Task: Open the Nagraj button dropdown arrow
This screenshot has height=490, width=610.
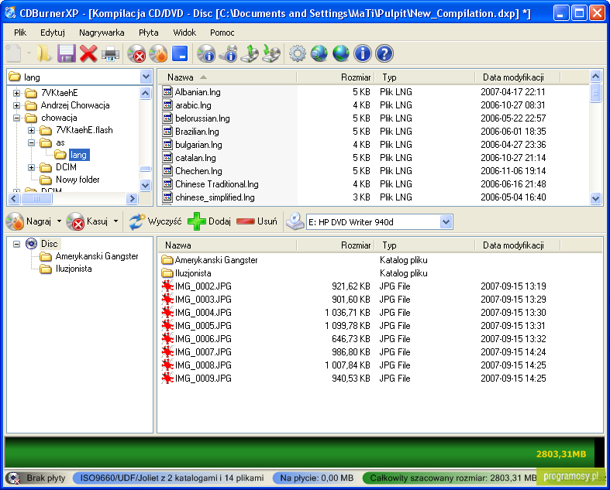Action: coord(59,221)
